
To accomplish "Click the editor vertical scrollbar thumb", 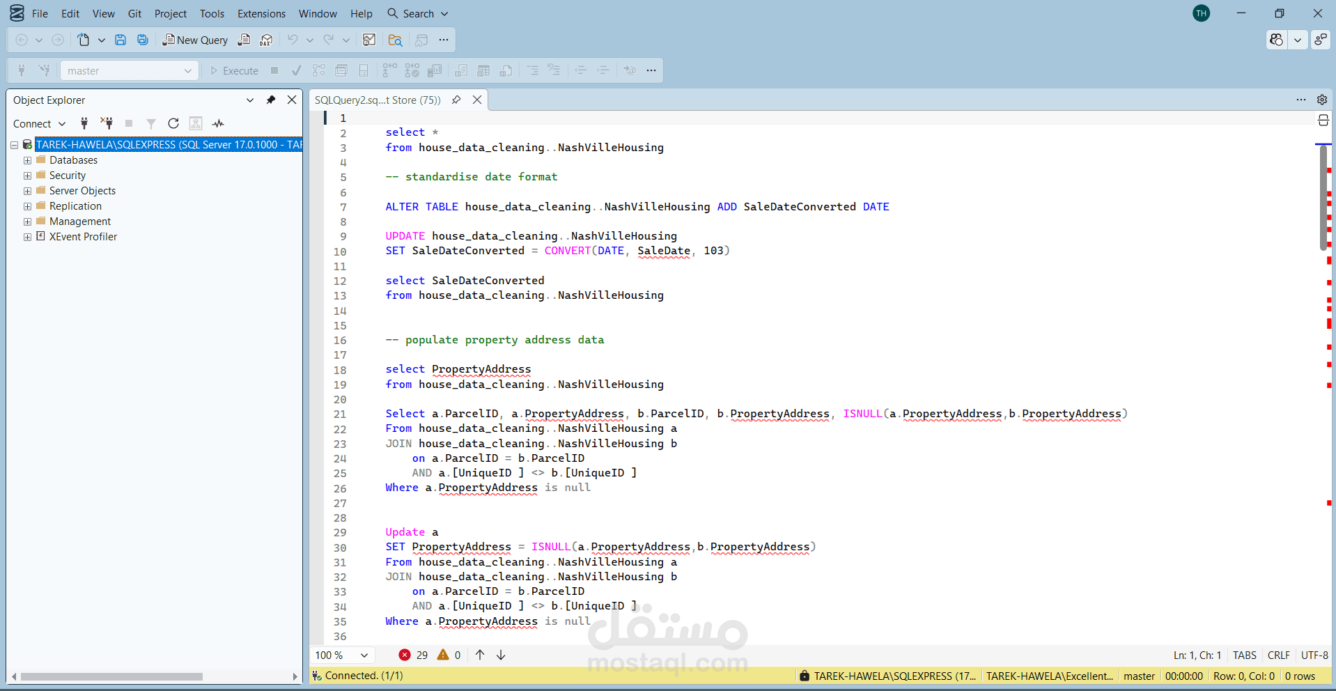I will [1323, 197].
